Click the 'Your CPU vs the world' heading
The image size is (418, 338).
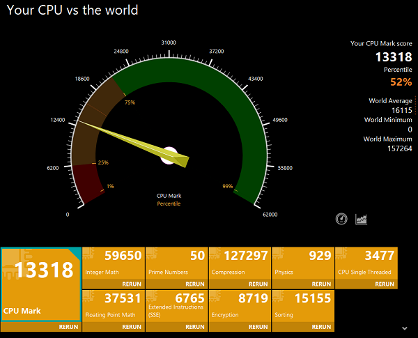click(x=72, y=10)
